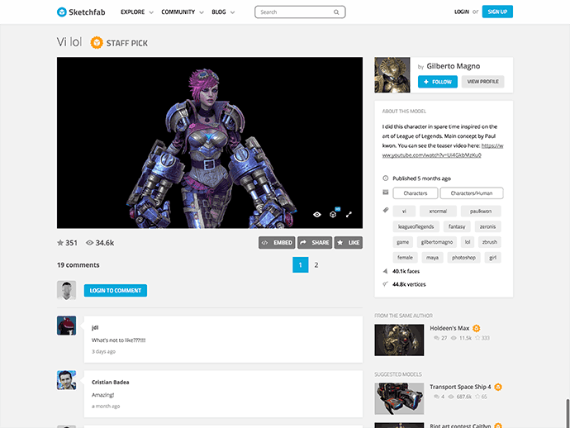
Task: Click the 'female' tag
Action: pos(405,258)
